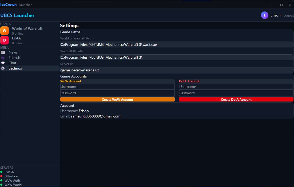Log out using the Logout link
This screenshot has width=294, height=187.
[288, 15]
